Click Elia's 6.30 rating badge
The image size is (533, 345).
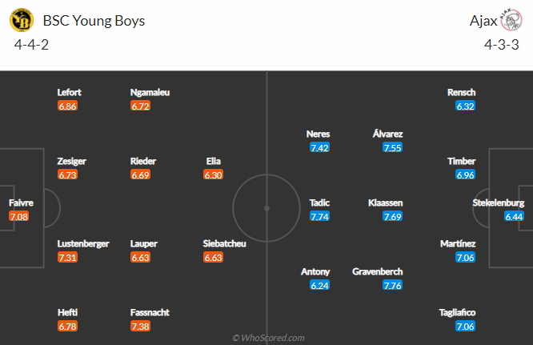point(213,175)
